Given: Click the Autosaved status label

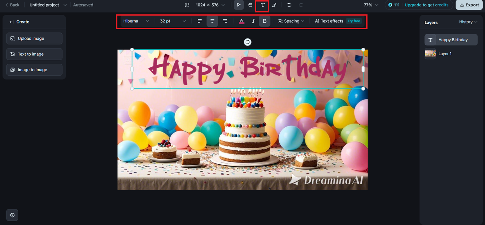Looking at the screenshot, I should 83,5.
